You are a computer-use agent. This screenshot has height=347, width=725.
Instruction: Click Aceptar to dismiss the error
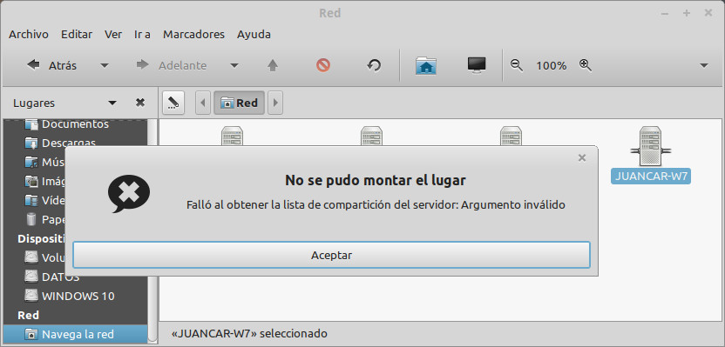click(331, 255)
